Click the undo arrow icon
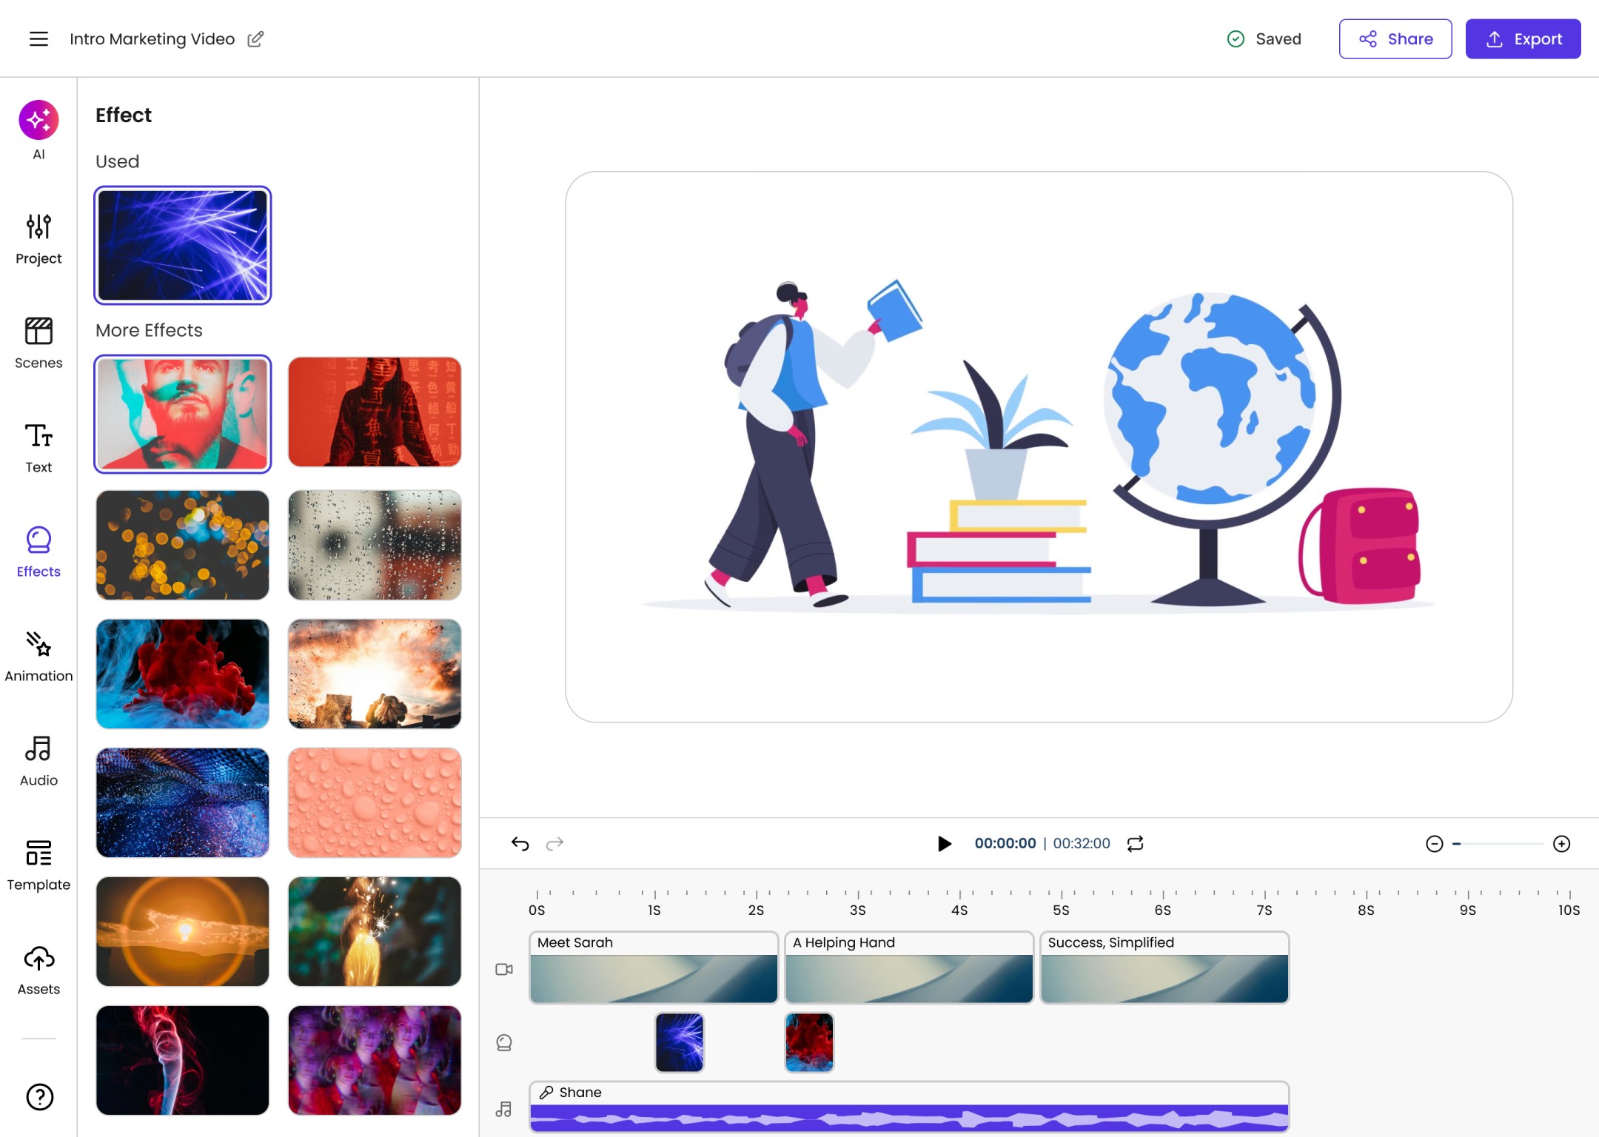1599x1137 pixels. 520,843
